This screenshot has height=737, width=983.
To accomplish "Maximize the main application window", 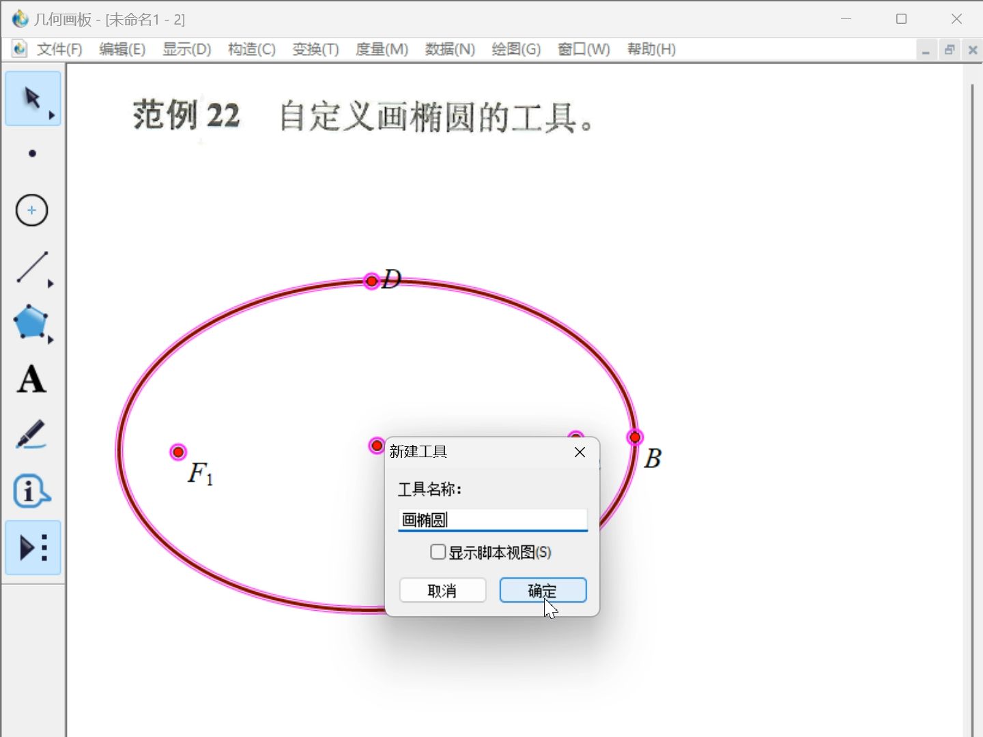I will coord(901,19).
